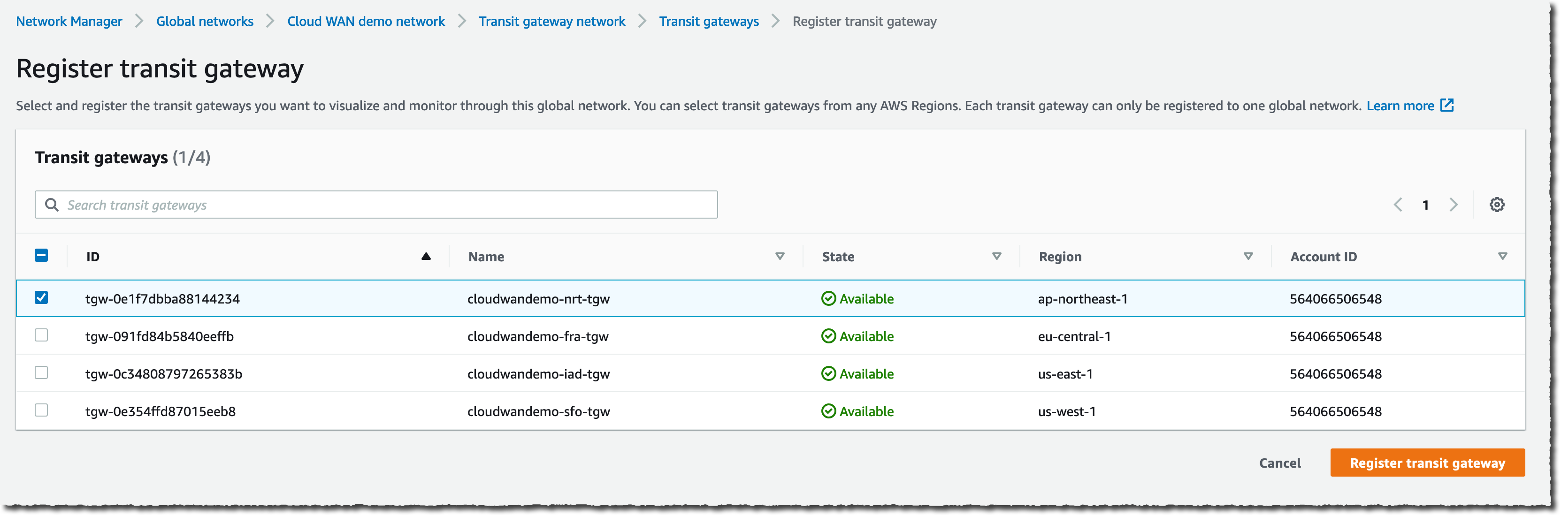The width and height of the screenshot is (1561, 516).
Task: Uncheck the cloudwandemo-nrt-tgw gateway checkbox
Action: (x=41, y=297)
